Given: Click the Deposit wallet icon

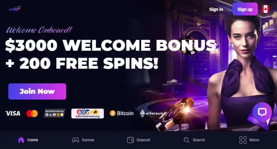Looking at the screenshot, I should pos(130,140).
